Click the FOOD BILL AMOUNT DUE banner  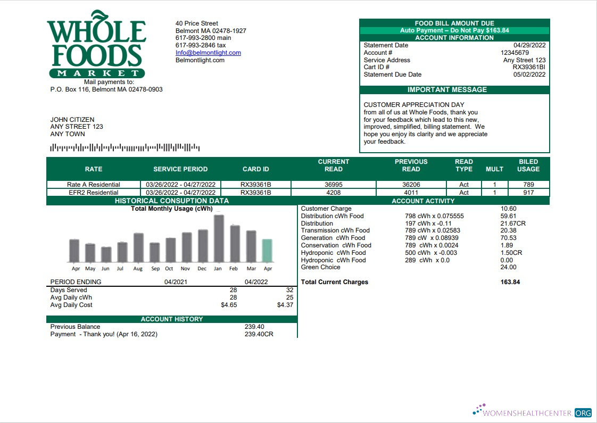(x=455, y=23)
